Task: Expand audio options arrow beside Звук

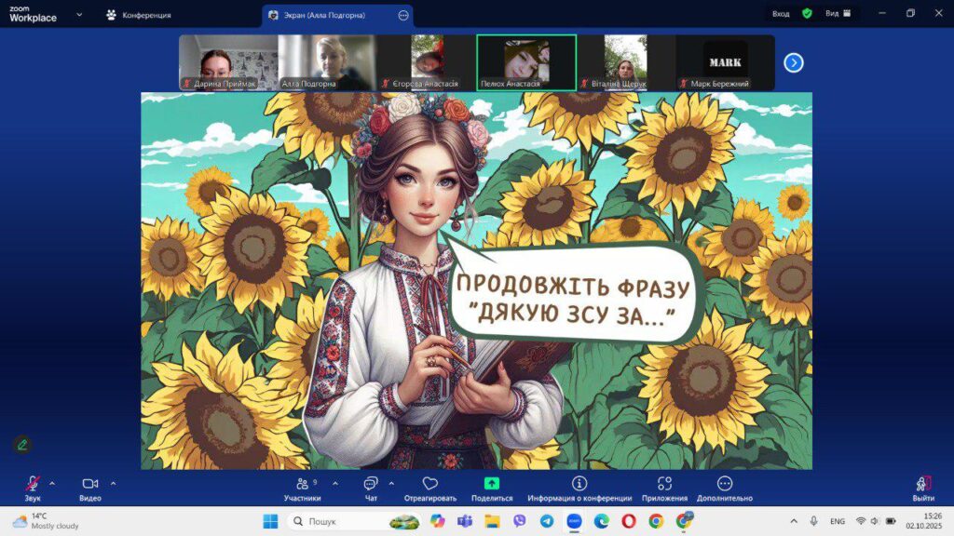Action: (52, 483)
